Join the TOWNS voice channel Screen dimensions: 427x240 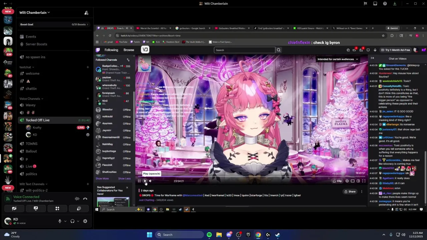pos(54,144)
